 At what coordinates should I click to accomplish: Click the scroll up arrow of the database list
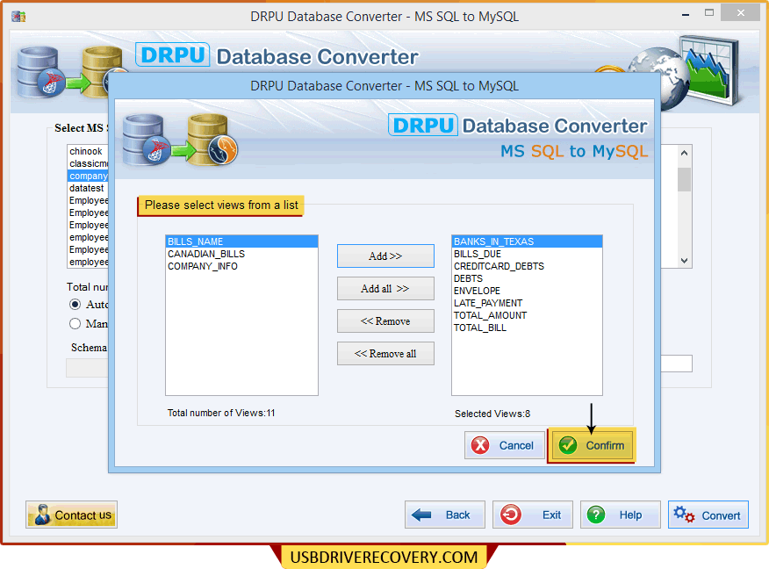tap(684, 153)
